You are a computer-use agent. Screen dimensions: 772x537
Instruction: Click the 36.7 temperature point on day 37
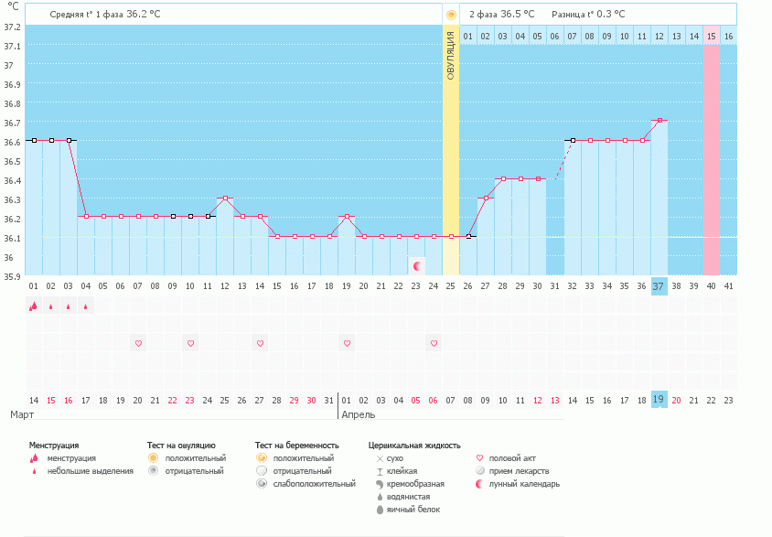(x=659, y=120)
